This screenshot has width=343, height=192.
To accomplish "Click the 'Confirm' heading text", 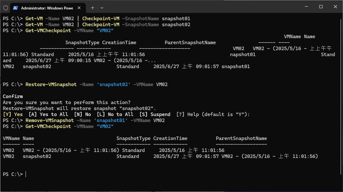I will (x=13, y=96).
